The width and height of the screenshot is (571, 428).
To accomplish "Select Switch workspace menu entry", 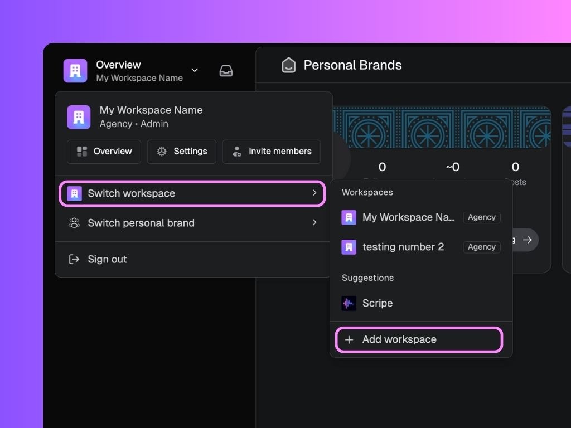I will click(192, 193).
